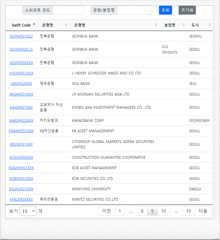
Task: Click 'KYOBO AXA INVESTMENT MANAGERS CO., LTD.'
Action: 112,107
